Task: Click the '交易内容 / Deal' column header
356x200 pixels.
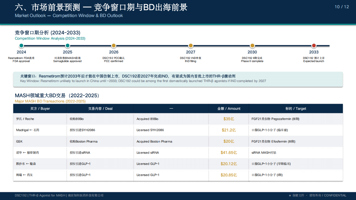Action: click(100, 109)
